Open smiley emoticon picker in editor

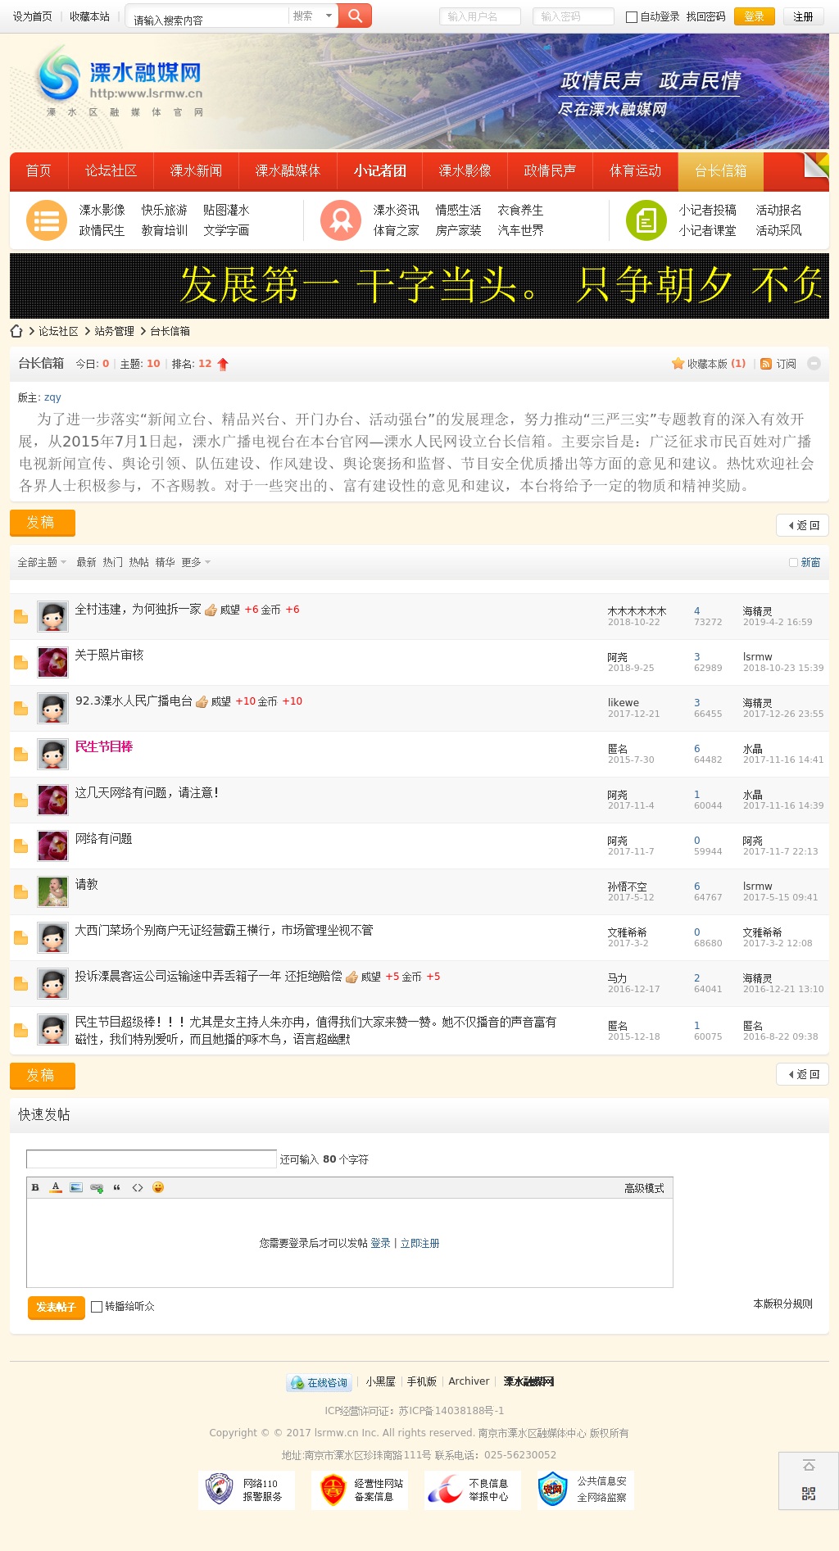158,1187
